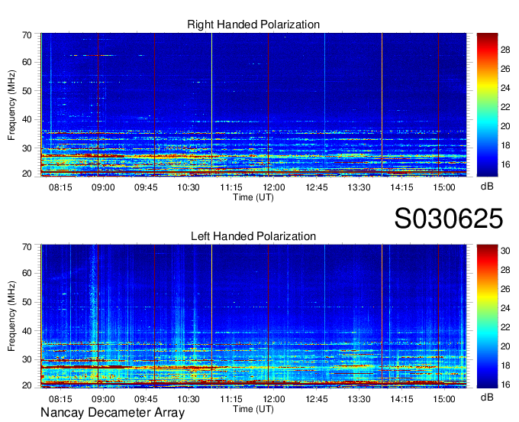Click the '24' dB value on Left Handed colorbar
Screen dimensions: 519x422
505,308
